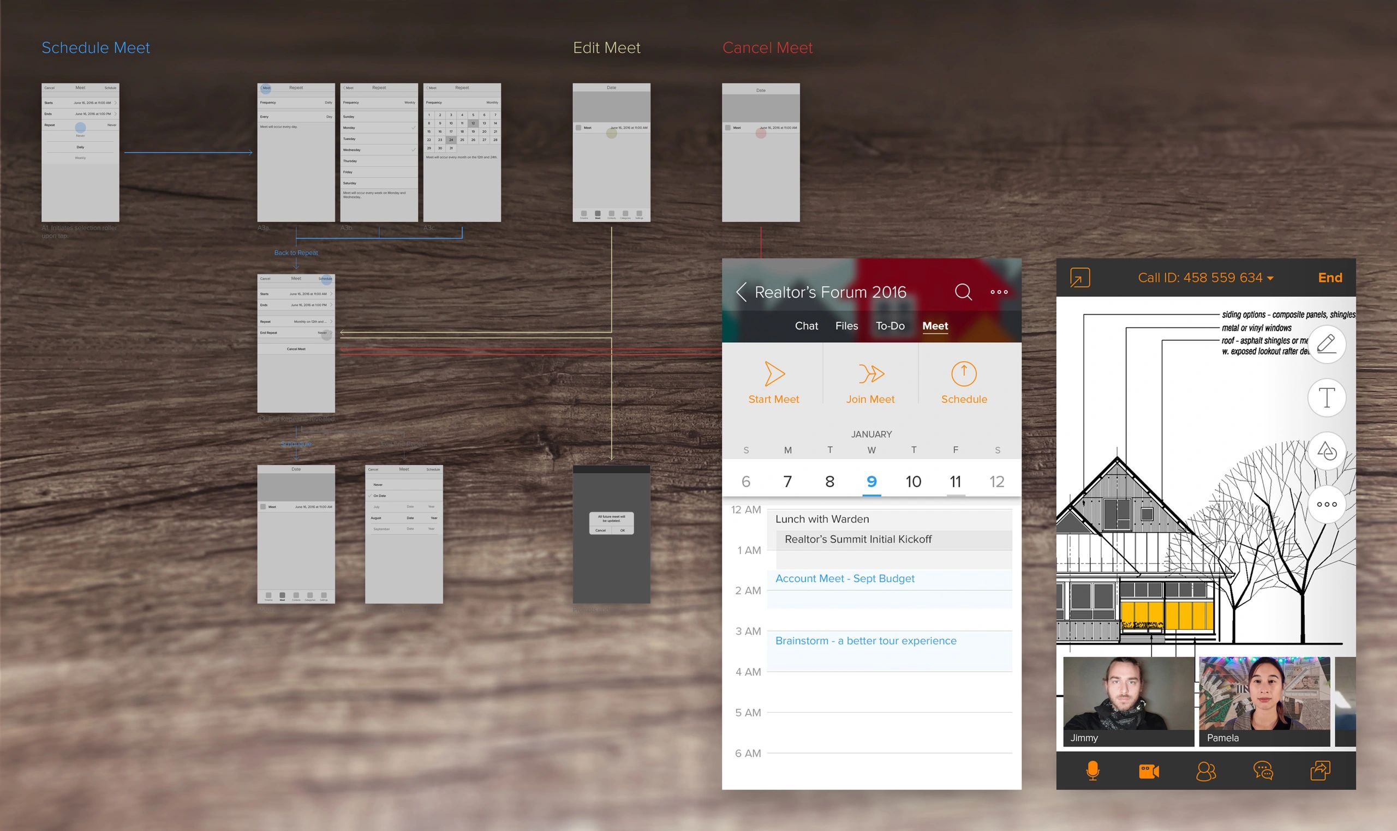Switch to the Chat tab

[807, 326]
